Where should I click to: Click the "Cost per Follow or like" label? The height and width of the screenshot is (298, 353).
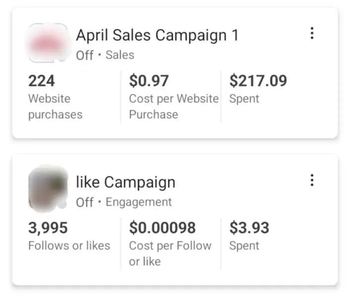point(170,253)
